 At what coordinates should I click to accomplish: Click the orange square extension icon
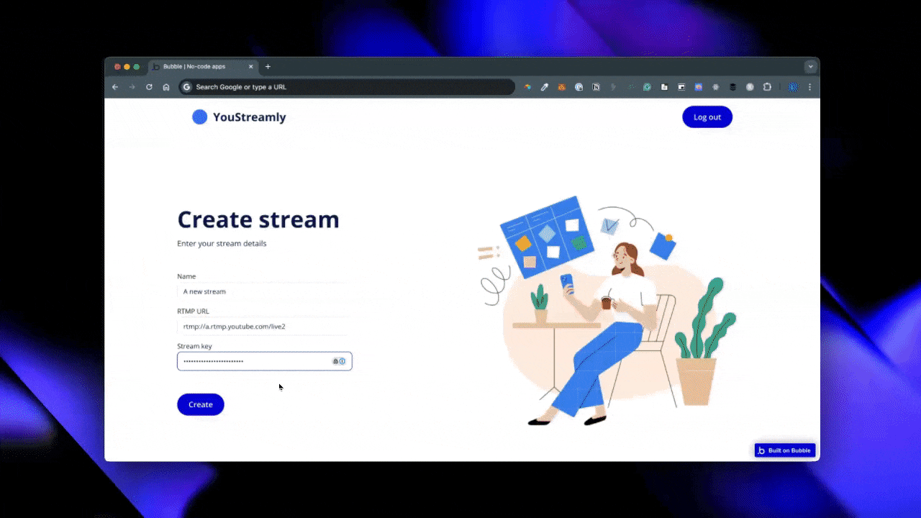pyautogui.click(x=562, y=87)
